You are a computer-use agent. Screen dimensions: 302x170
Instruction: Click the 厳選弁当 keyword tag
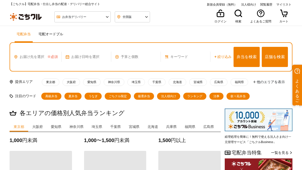pyautogui.click(x=144, y=96)
